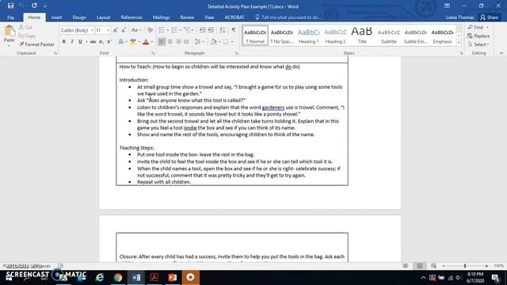Open the Windows notification center
This screenshot has height=285, width=507.
click(x=495, y=278)
